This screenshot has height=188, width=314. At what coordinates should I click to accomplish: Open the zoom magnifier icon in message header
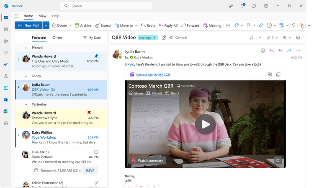285,38
